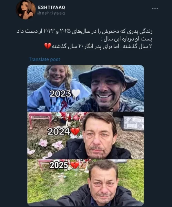Open the middle 2024 graveside photo
The width and height of the screenshot is (172, 207).
pos(85,136)
